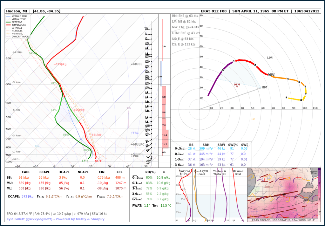Click the red TEMPERATURE legend entry

click(x=18, y=25)
